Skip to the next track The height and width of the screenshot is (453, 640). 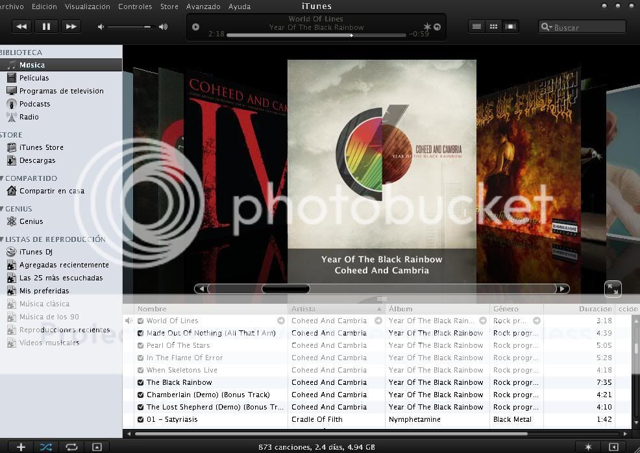tap(71, 27)
